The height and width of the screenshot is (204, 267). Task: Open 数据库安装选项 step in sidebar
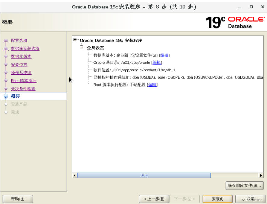25,48
